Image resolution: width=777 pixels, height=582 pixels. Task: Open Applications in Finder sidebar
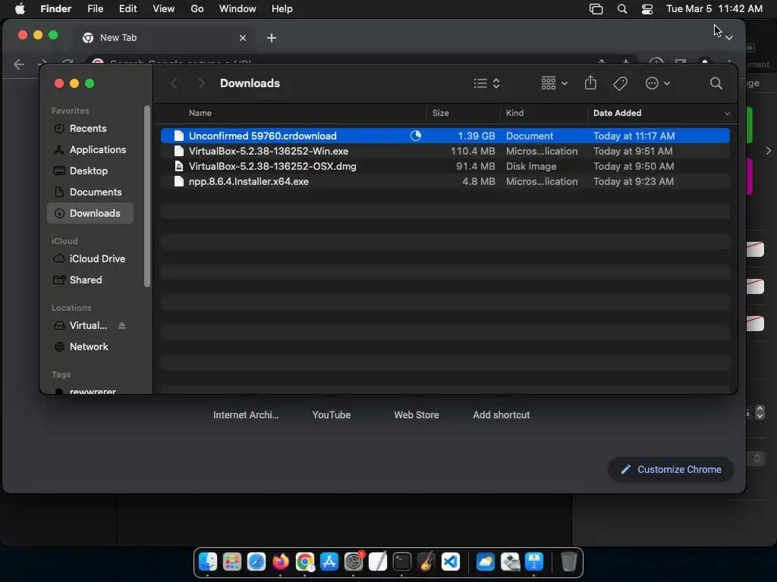90,149
